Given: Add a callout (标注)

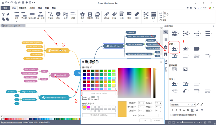Looking at the screenshot, I should 58,15.
